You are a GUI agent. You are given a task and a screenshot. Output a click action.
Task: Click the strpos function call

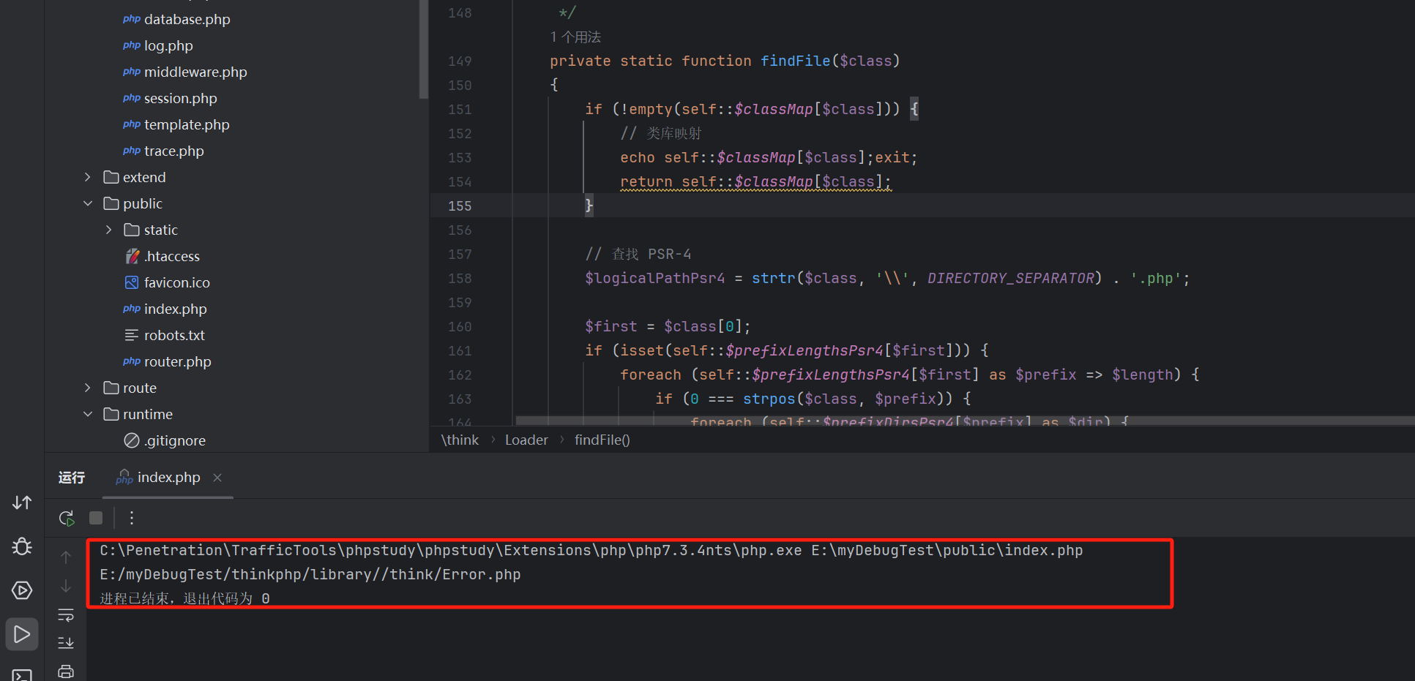coord(769,399)
